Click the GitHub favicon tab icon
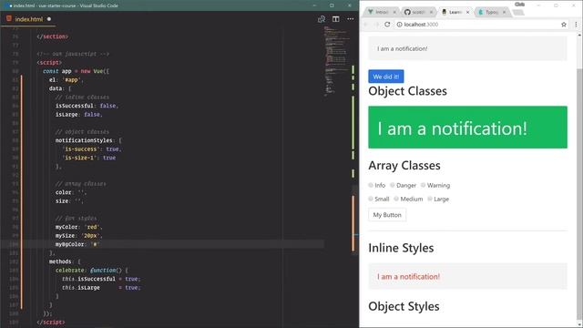Viewport: 583px width, 328px height. pyautogui.click(x=407, y=12)
